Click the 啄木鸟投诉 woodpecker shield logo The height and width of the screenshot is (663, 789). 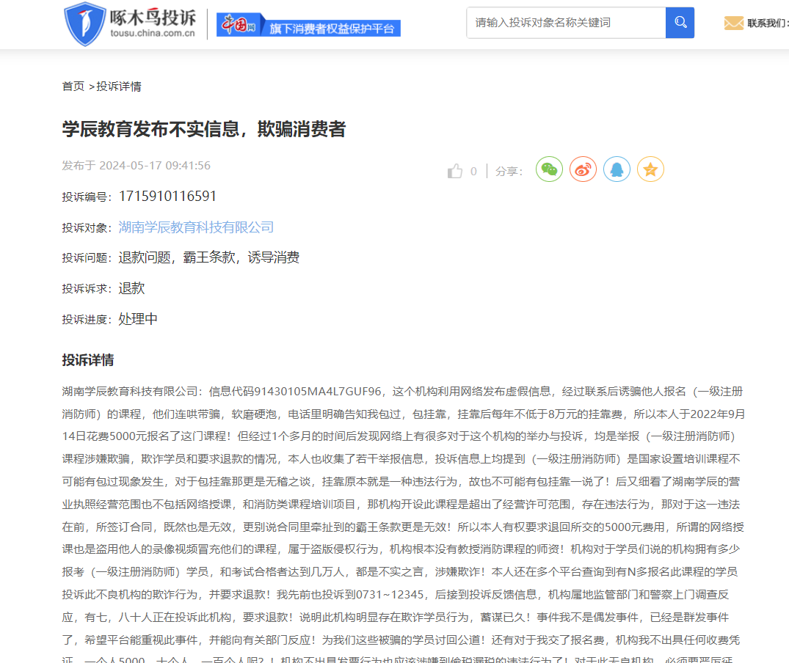pos(84,23)
